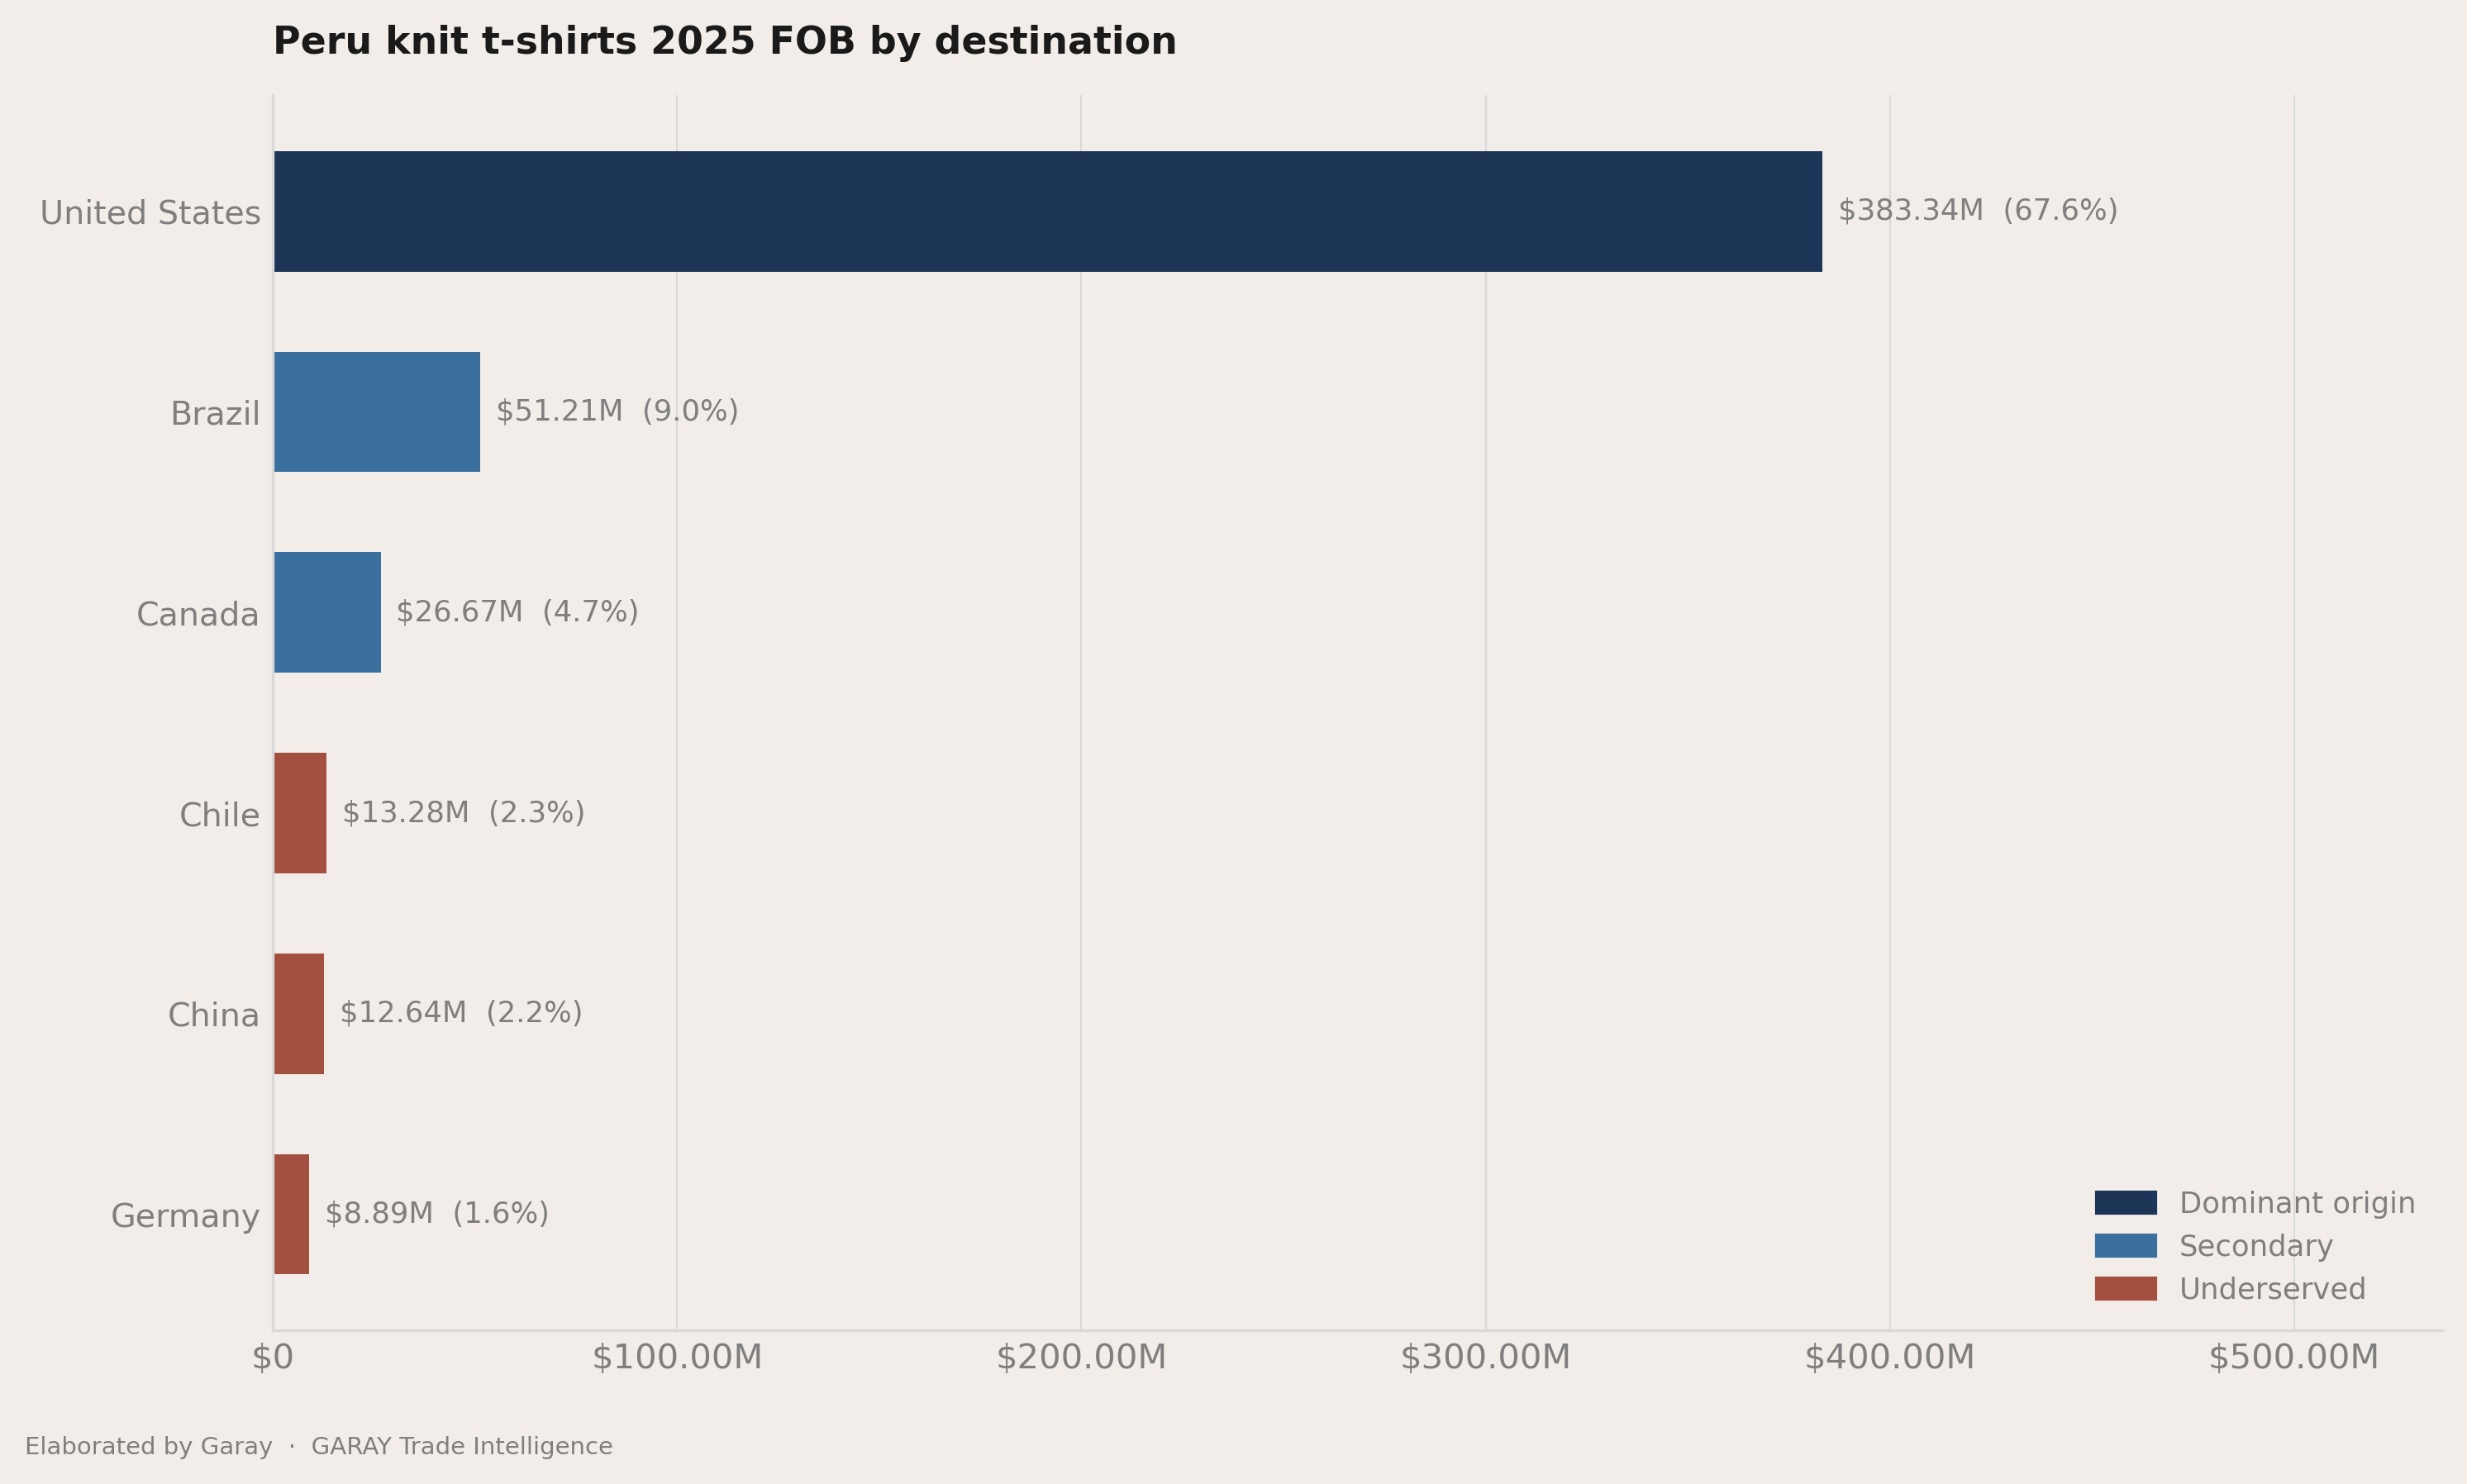The height and width of the screenshot is (1484, 2467).
Task: Select the Brazil blue bar
Action: tap(377, 412)
